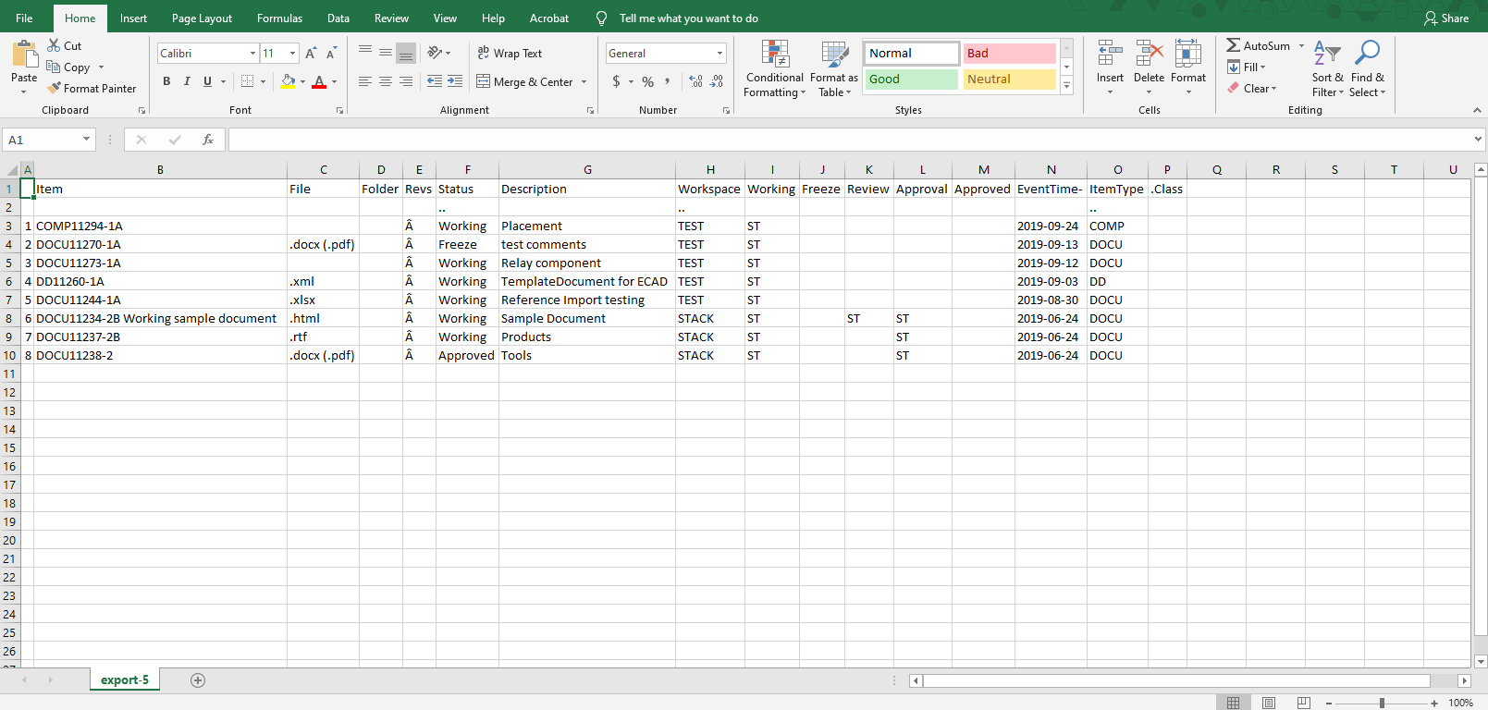Screen dimensions: 1488x710
Task: Open the File tab
Action: click(24, 18)
